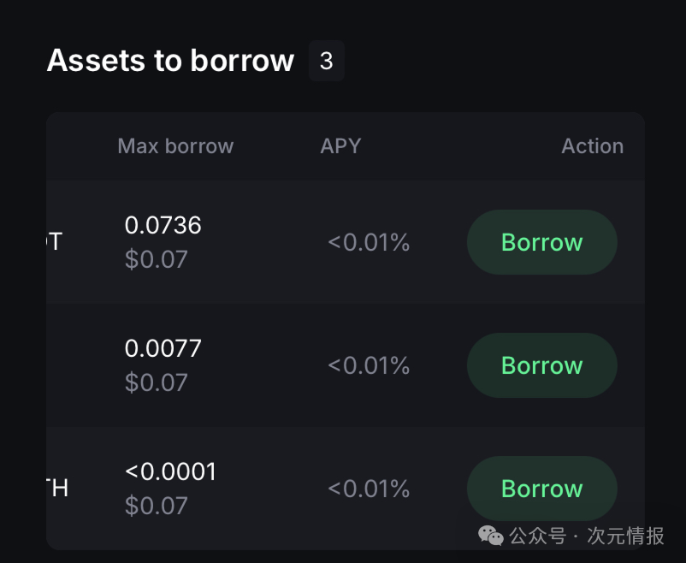
Task: Click the <0.0001 max borrow amount
Action: (x=170, y=471)
